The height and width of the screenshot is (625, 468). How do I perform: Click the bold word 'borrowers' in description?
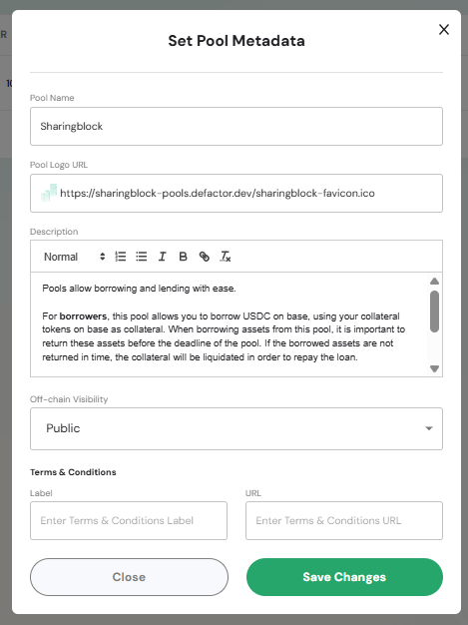[83, 316]
